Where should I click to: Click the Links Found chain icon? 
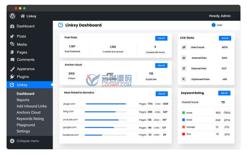(x=184, y=47)
